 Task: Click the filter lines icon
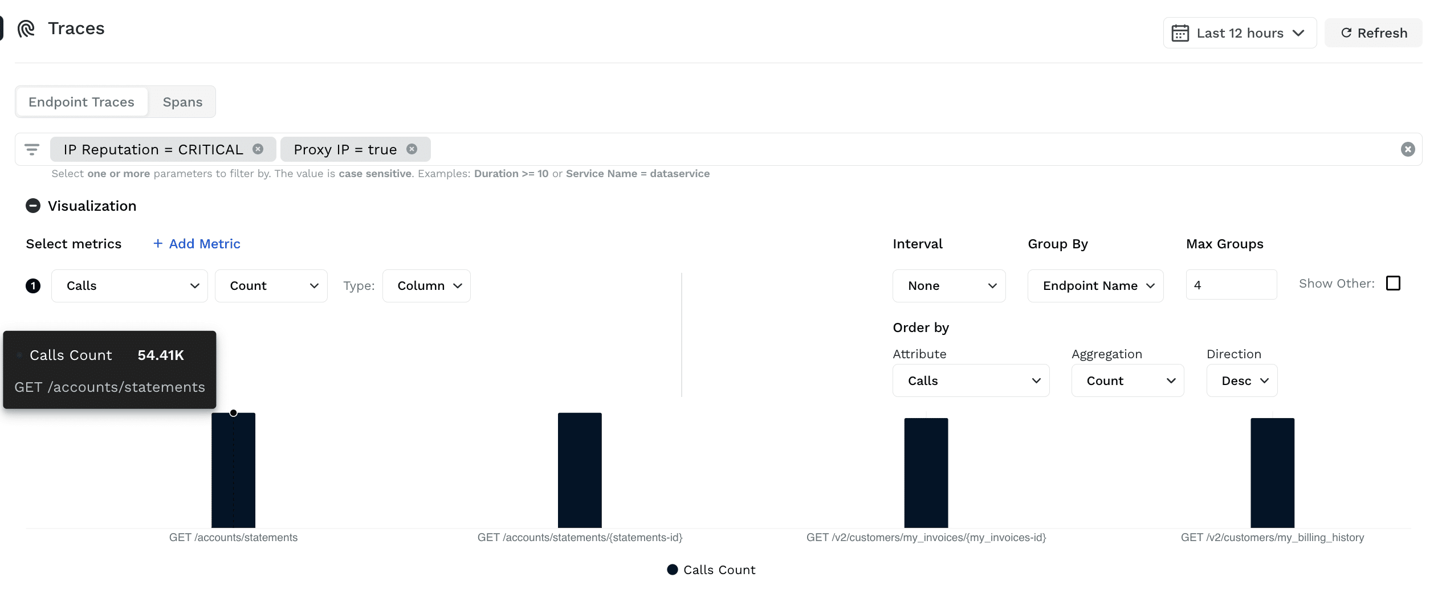[32, 150]
